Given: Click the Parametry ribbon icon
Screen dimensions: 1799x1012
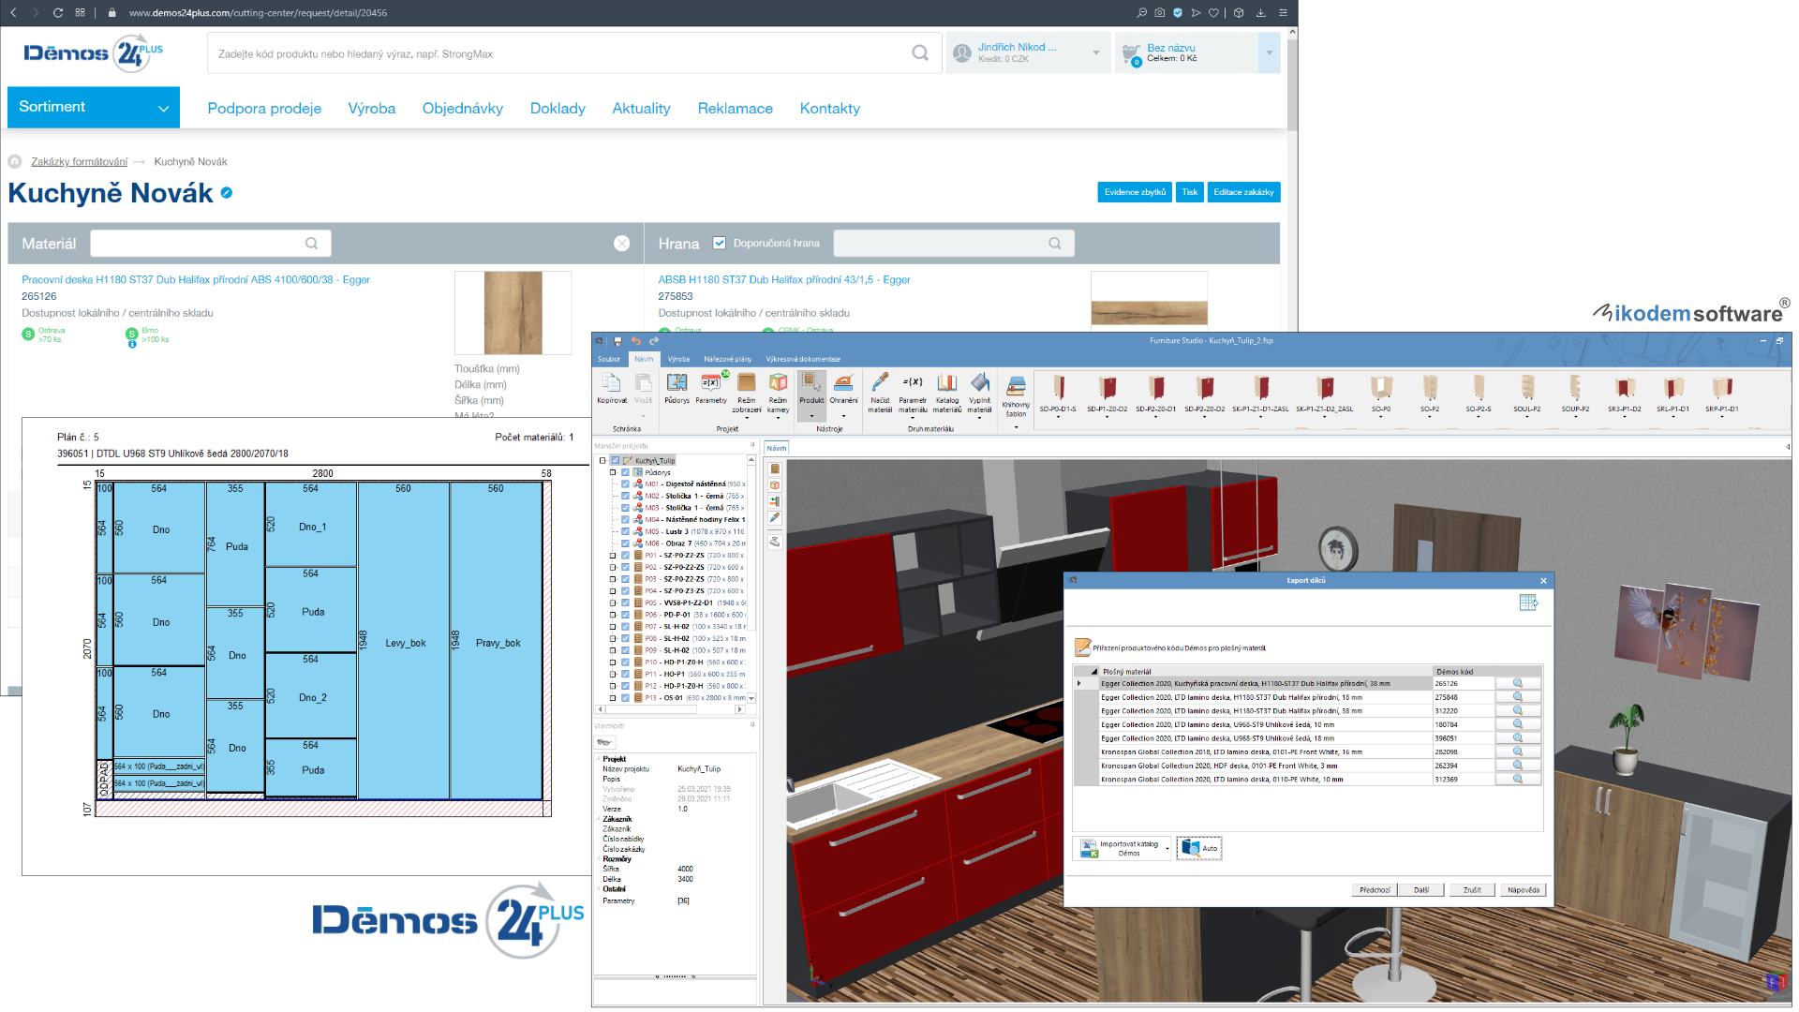Looking at the screenshot, I should click(x=711, y=384).
